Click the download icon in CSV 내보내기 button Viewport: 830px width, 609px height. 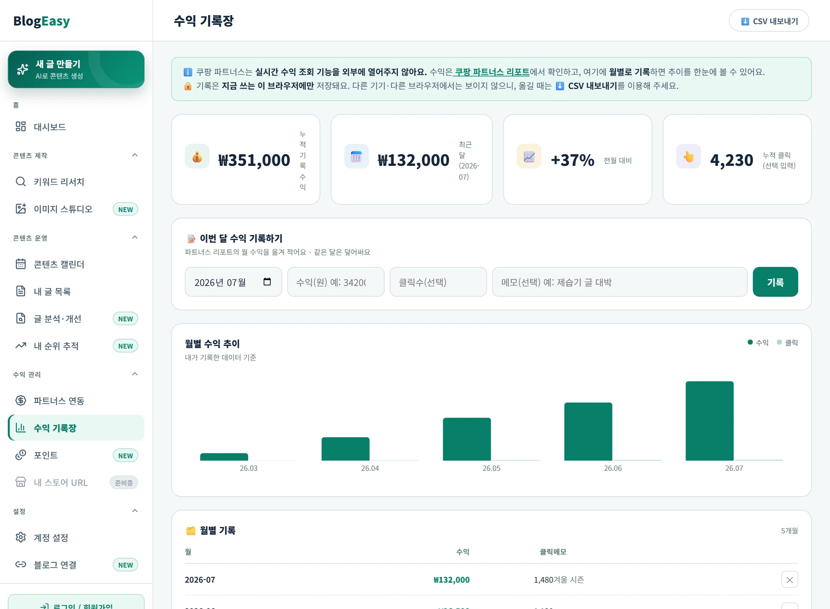(745, 21)
